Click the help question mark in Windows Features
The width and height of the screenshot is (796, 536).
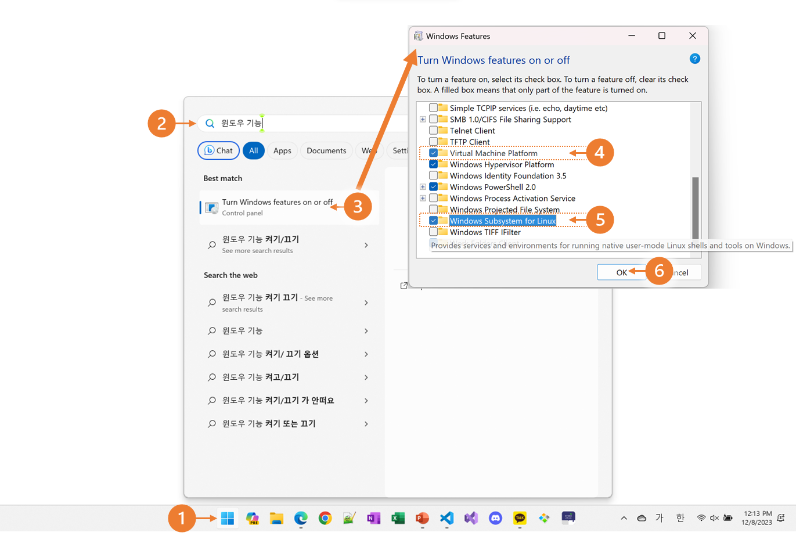pos(694,59)
